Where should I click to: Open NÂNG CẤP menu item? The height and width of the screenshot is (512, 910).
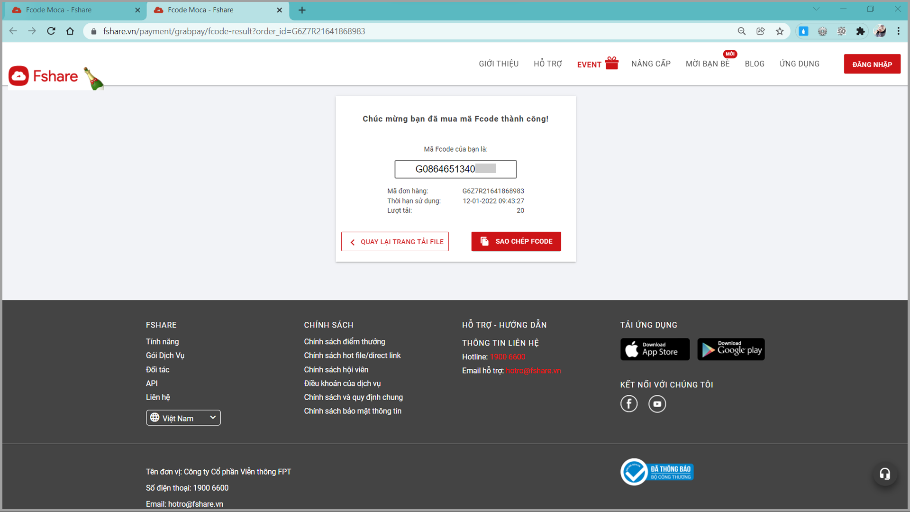point(651,64)
